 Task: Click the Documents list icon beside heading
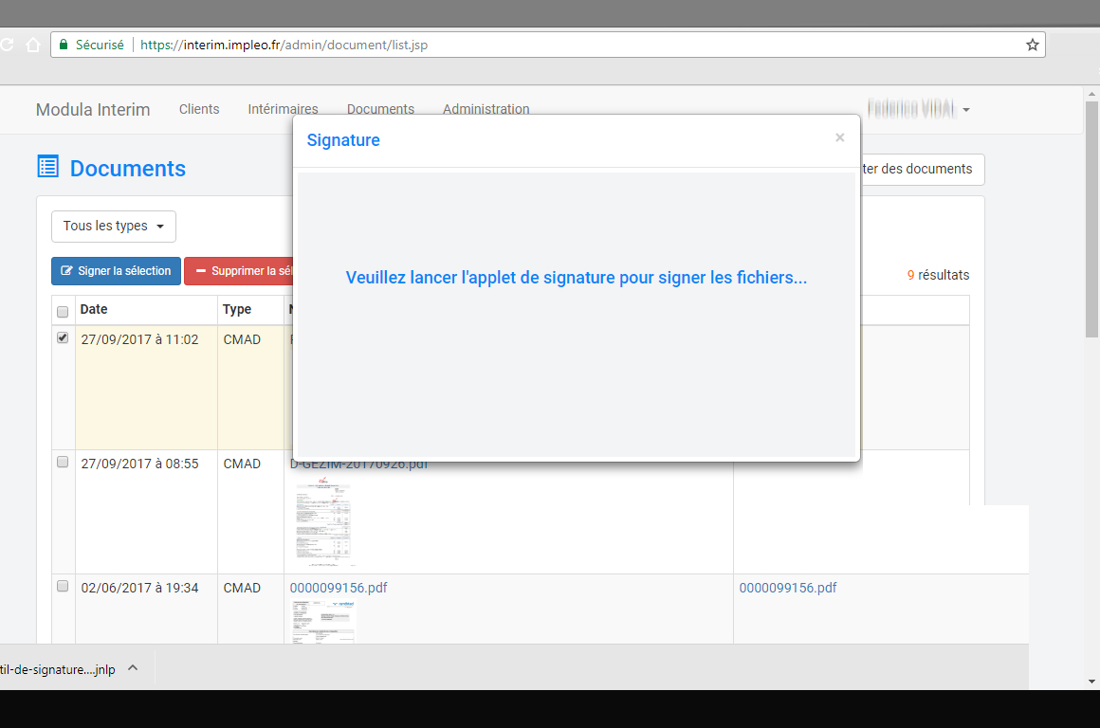point(47,168)
